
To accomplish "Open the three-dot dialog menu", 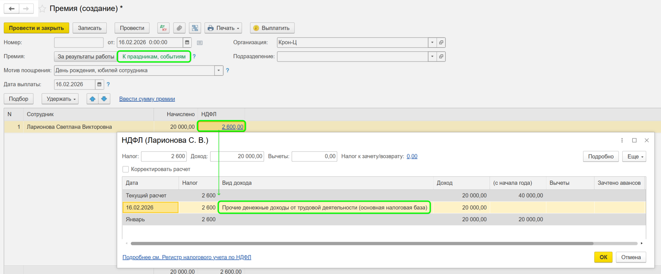I will coord(622,140).
